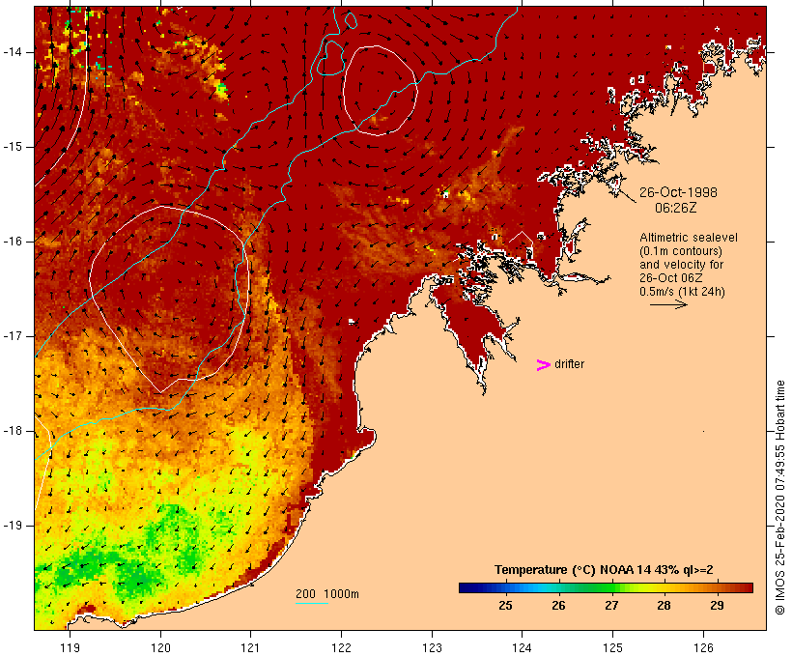This screenshot has height=657, width=792.
Task: Click the cyan 200m isobath legend line
Action: [x=312, y=603]
